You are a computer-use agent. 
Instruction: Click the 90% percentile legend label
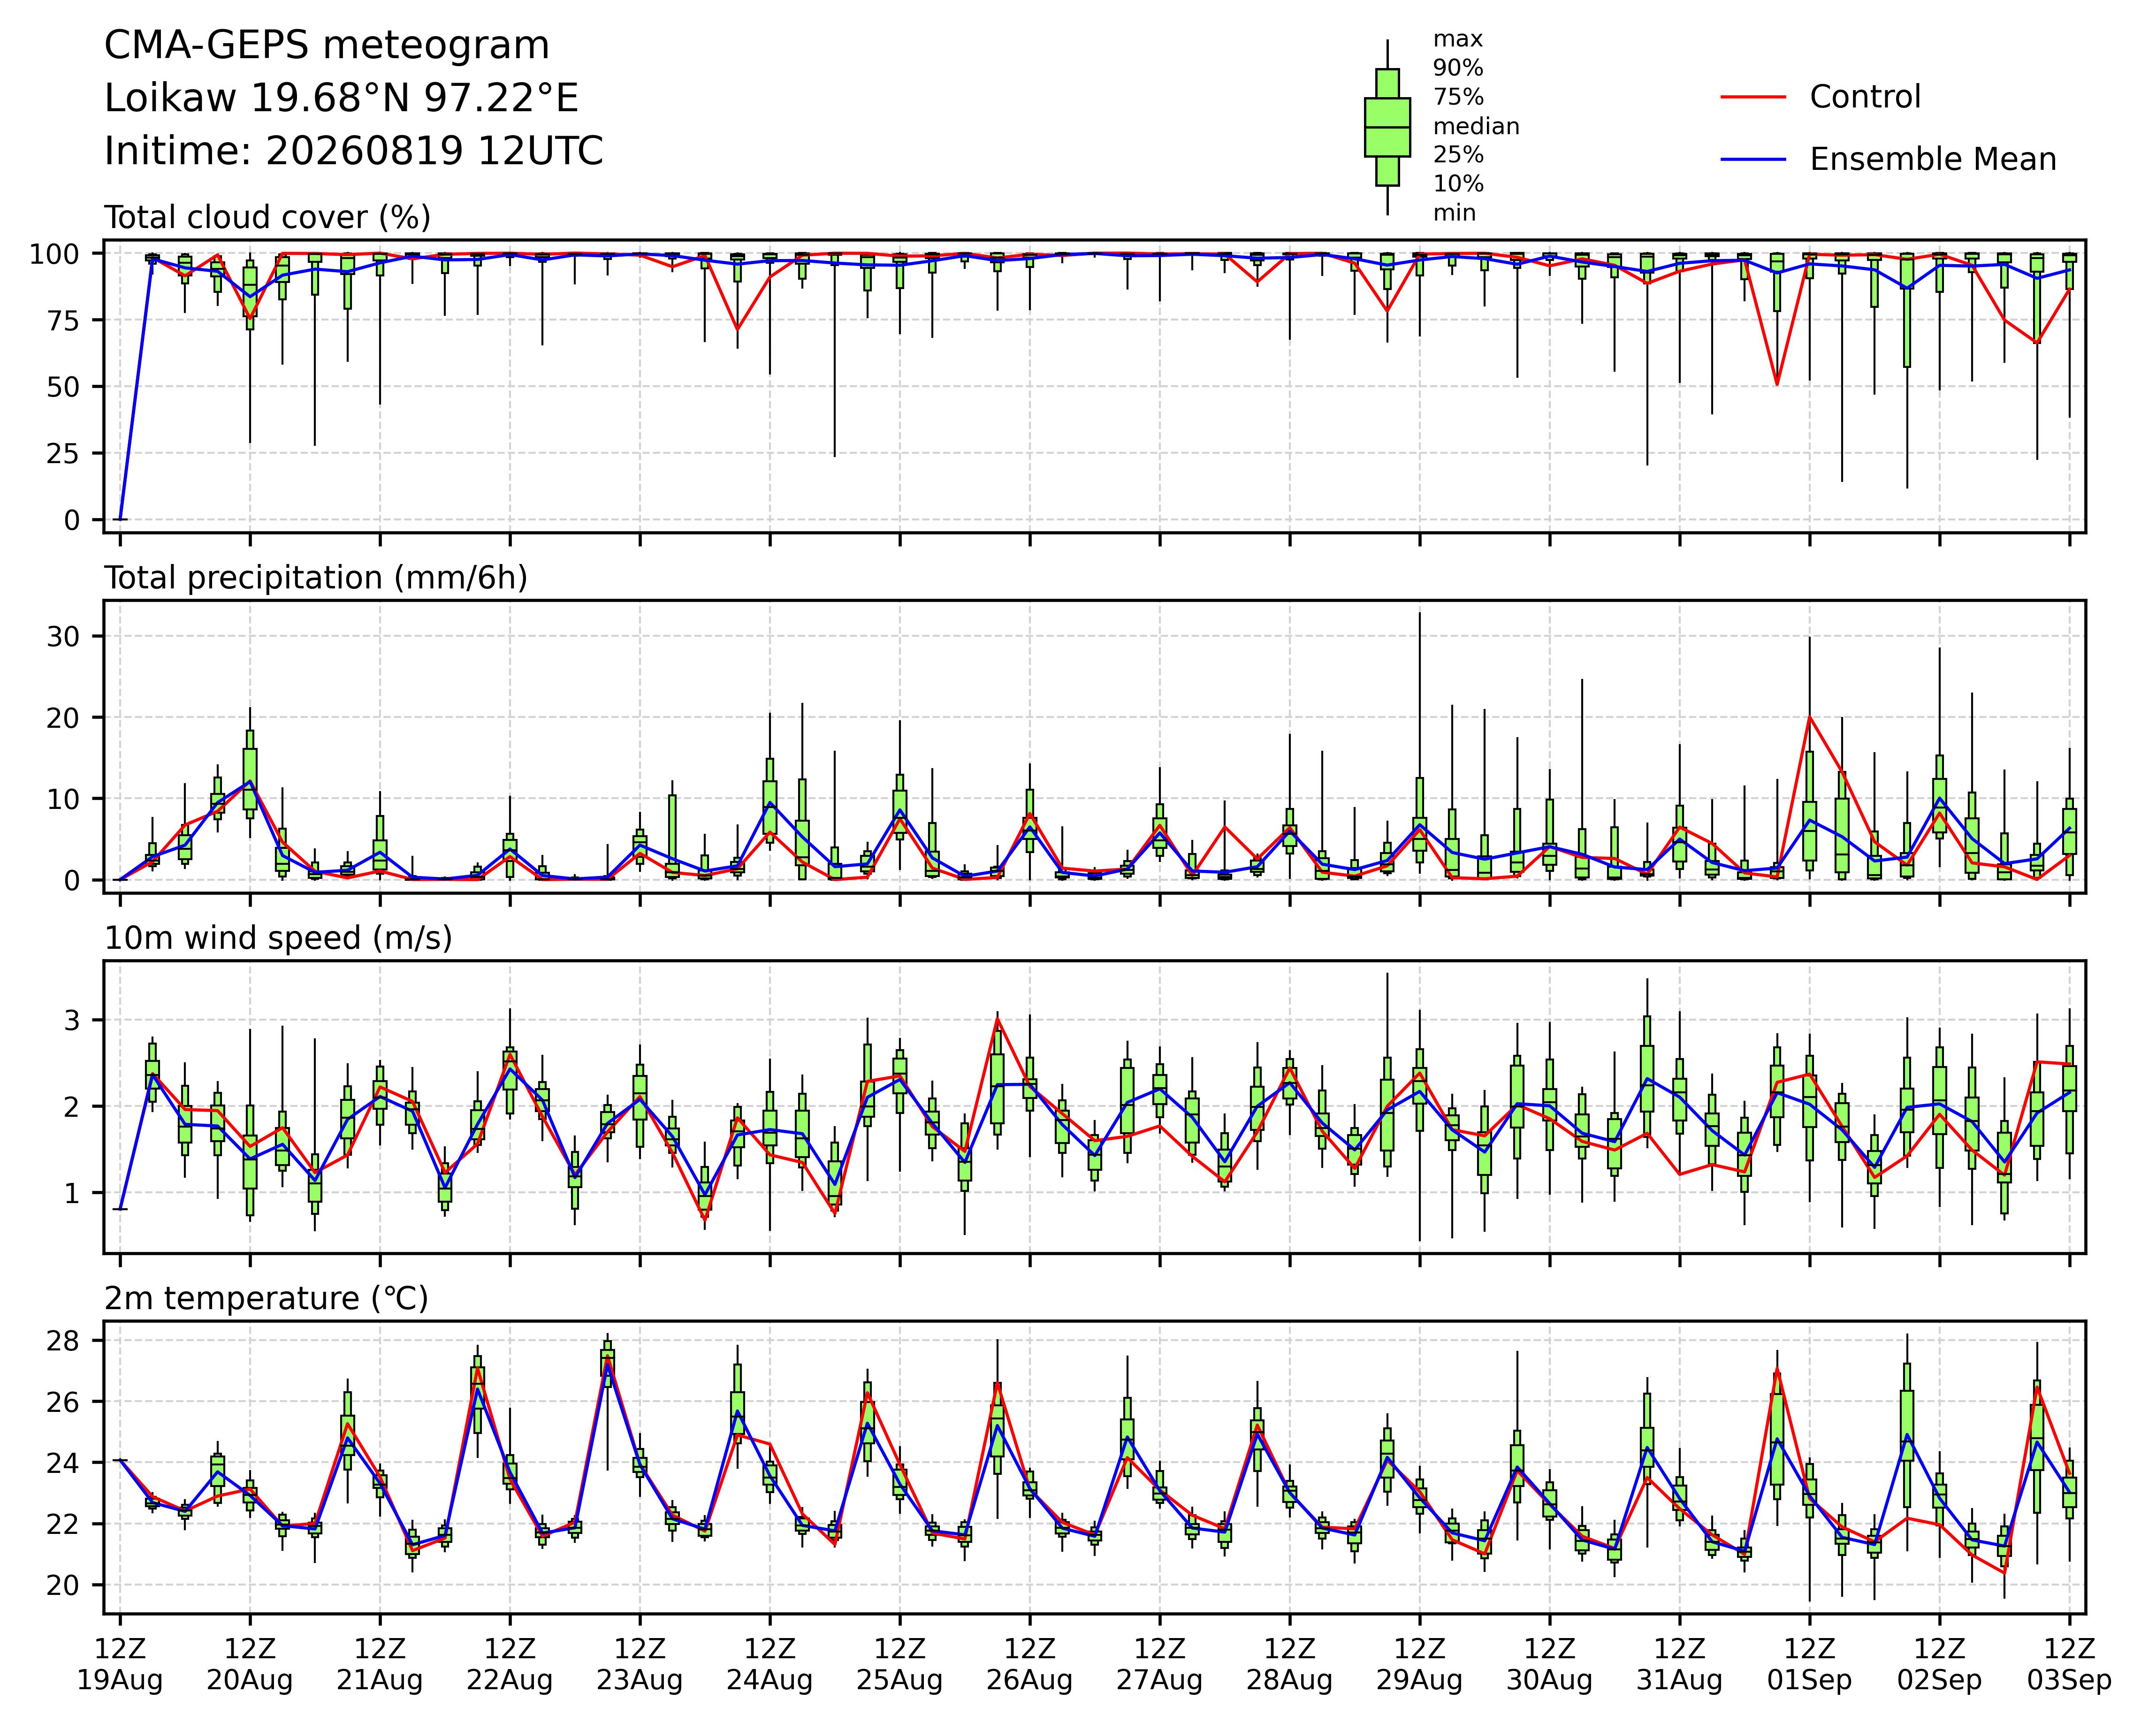click(x=1458, y=69)
